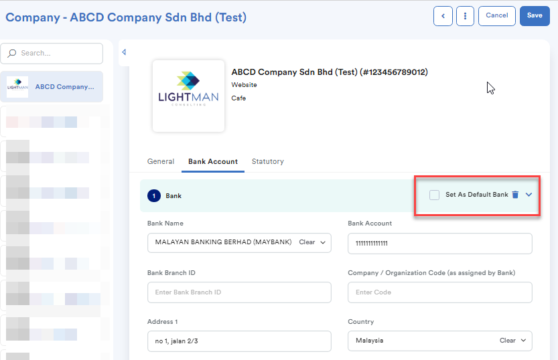Delete bank using the trash icon
The width and height of the screenshot is (558, 360).
pyautogui.click(x=515, y=195)
